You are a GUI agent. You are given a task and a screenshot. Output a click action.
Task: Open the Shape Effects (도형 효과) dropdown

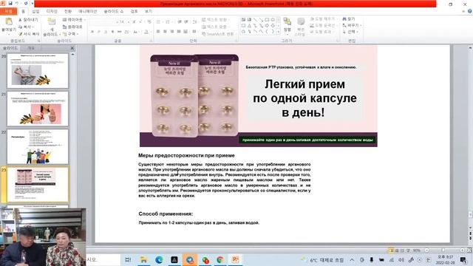(321, 32)
